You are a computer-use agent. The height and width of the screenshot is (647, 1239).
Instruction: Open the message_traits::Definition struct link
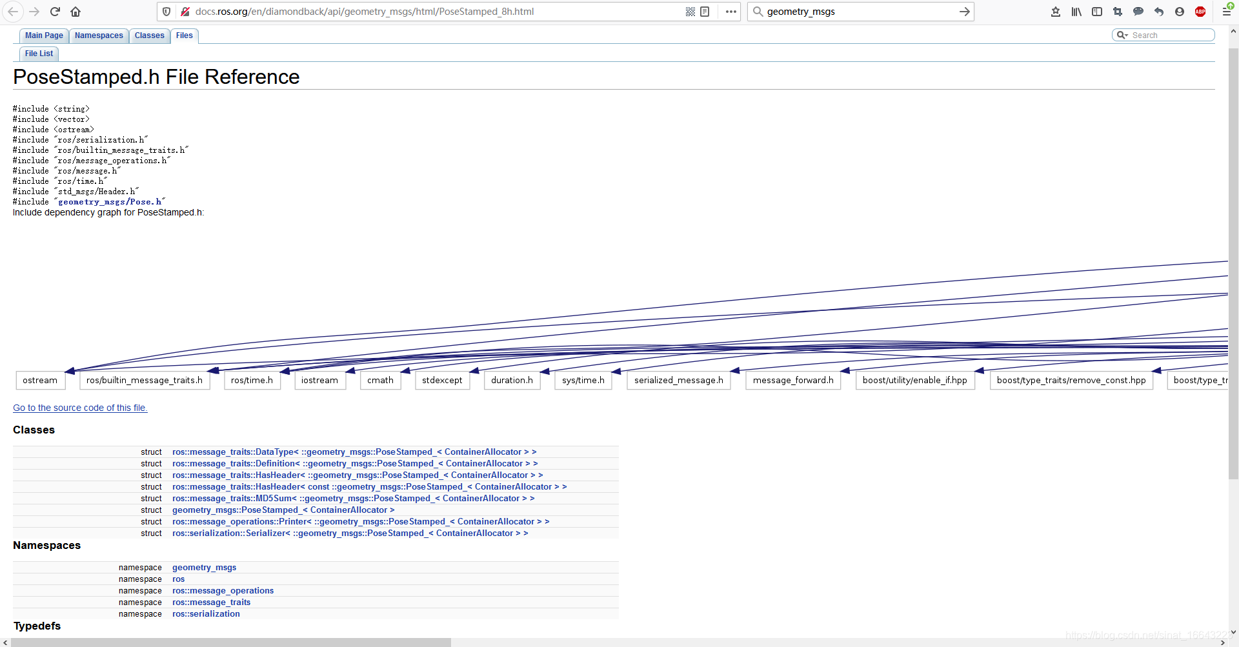355,464
